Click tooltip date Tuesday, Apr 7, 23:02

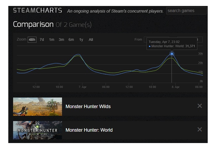pos(164,42)
